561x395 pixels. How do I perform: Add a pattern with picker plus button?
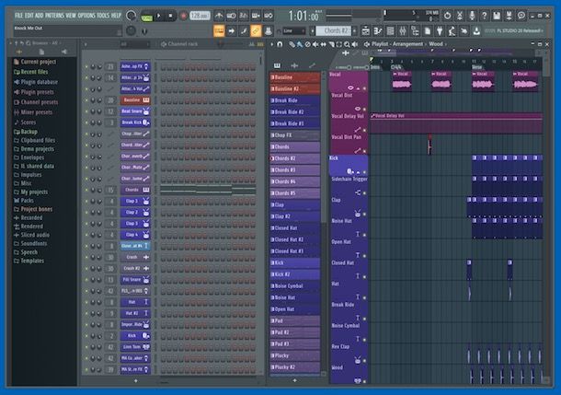[x=294, y=380]
